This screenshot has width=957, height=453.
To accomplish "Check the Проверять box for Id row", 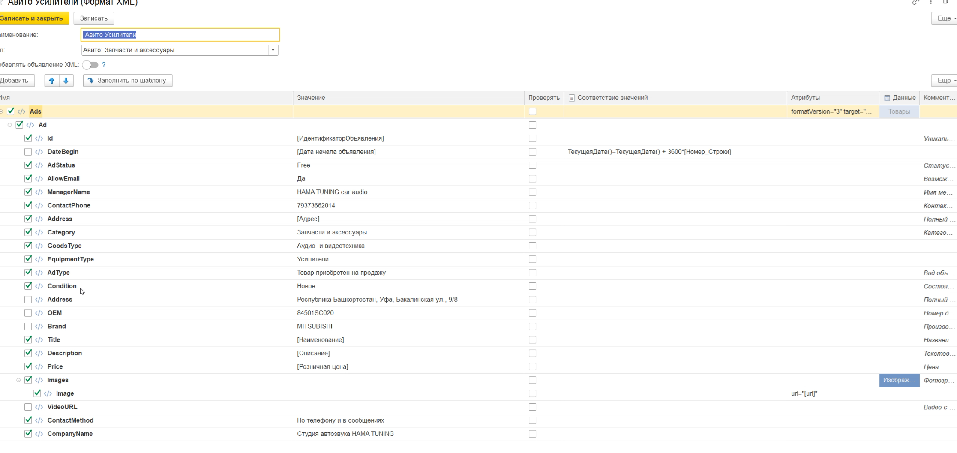I will point(532,138).
